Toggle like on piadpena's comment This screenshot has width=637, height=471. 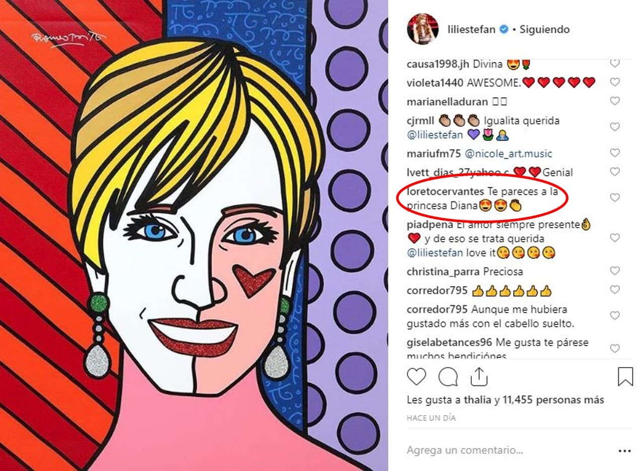click(x=614, y=238)
